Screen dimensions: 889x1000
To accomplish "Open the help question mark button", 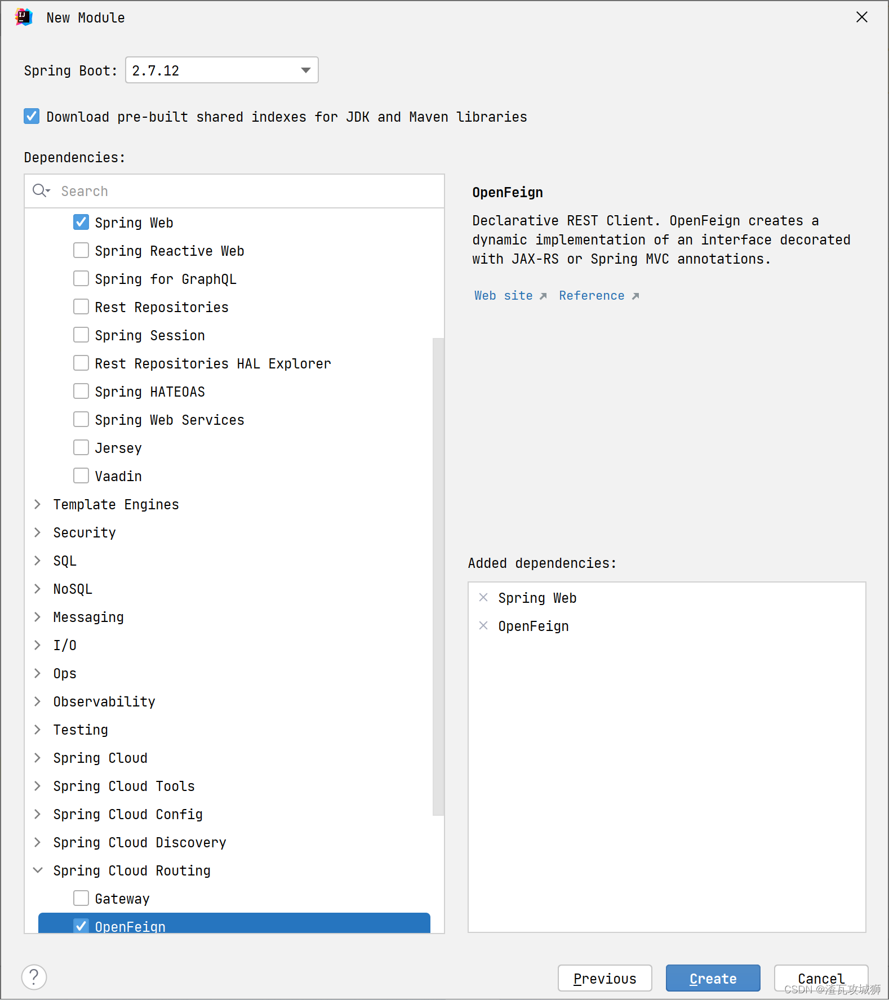I will 34,977.
